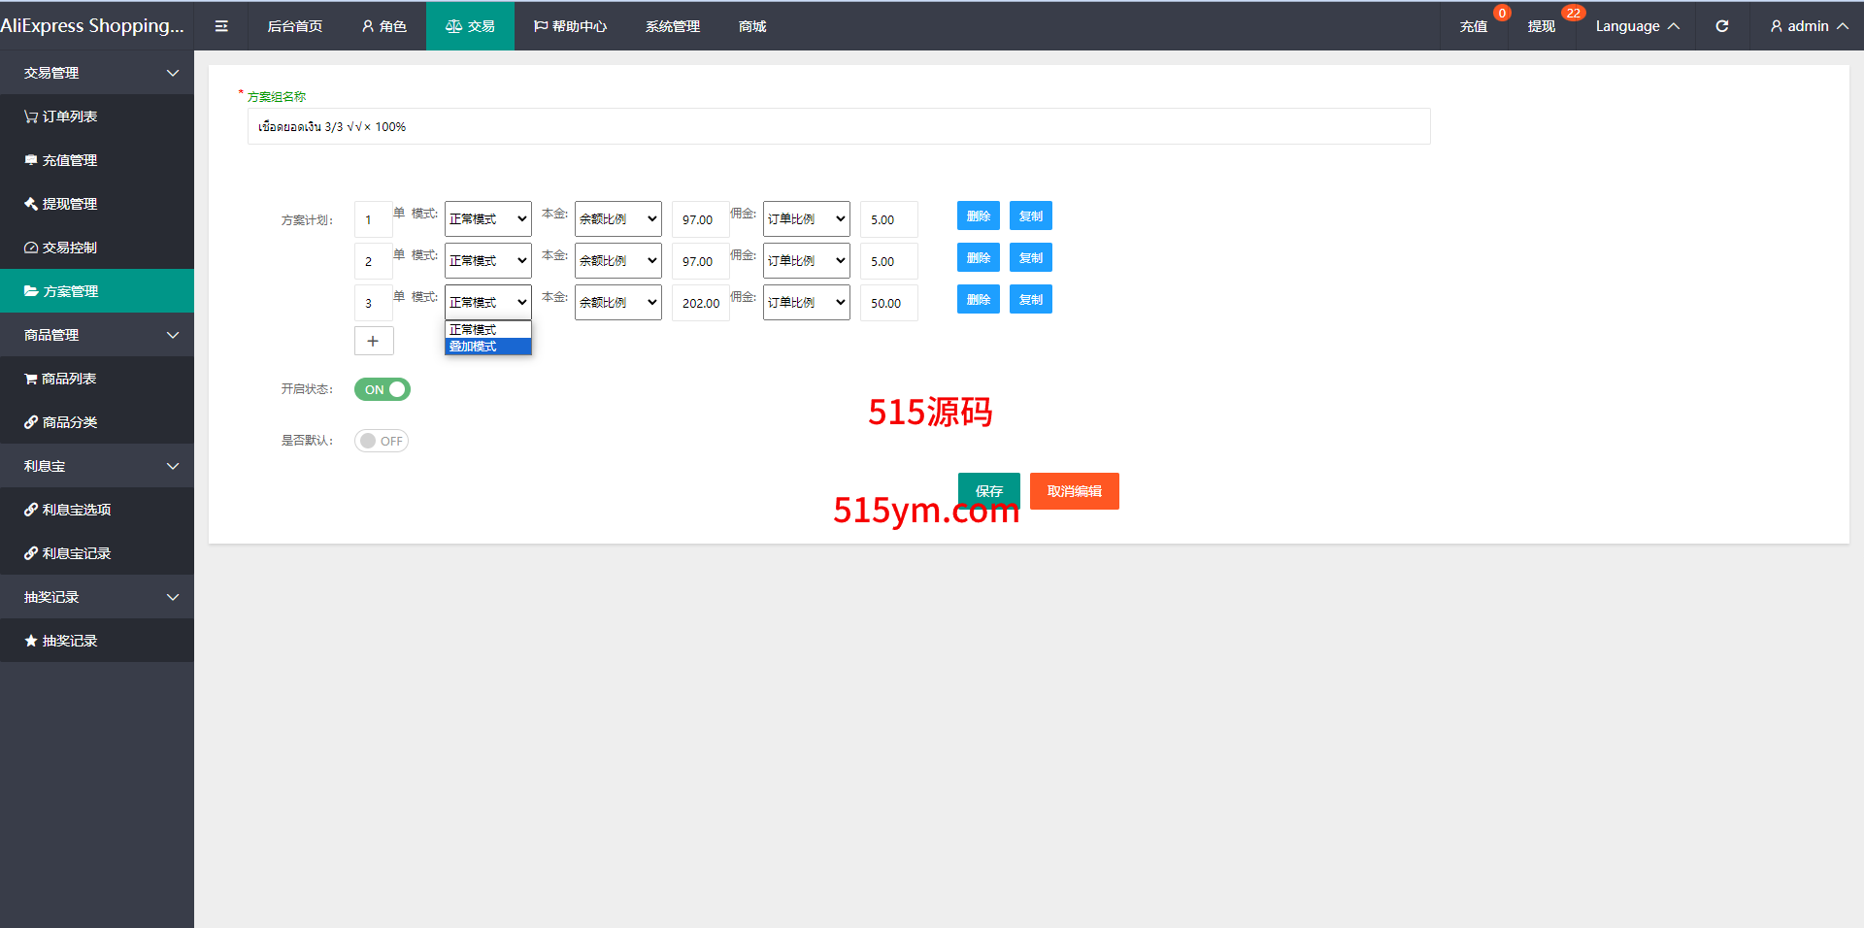Open 抽奖记录 star icon item
This screenshot has height=928, width=1864.
pos(60,641)
